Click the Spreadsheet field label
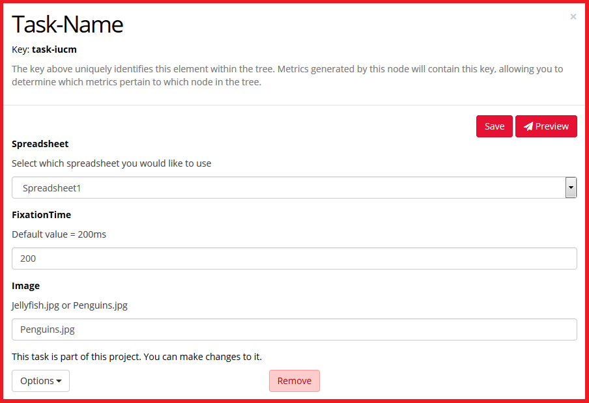Screen dimensions: 589x403 40,144
